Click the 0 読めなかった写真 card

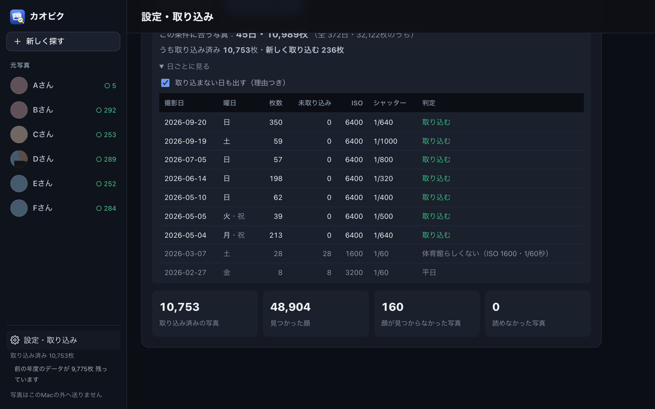click(538, 314)
